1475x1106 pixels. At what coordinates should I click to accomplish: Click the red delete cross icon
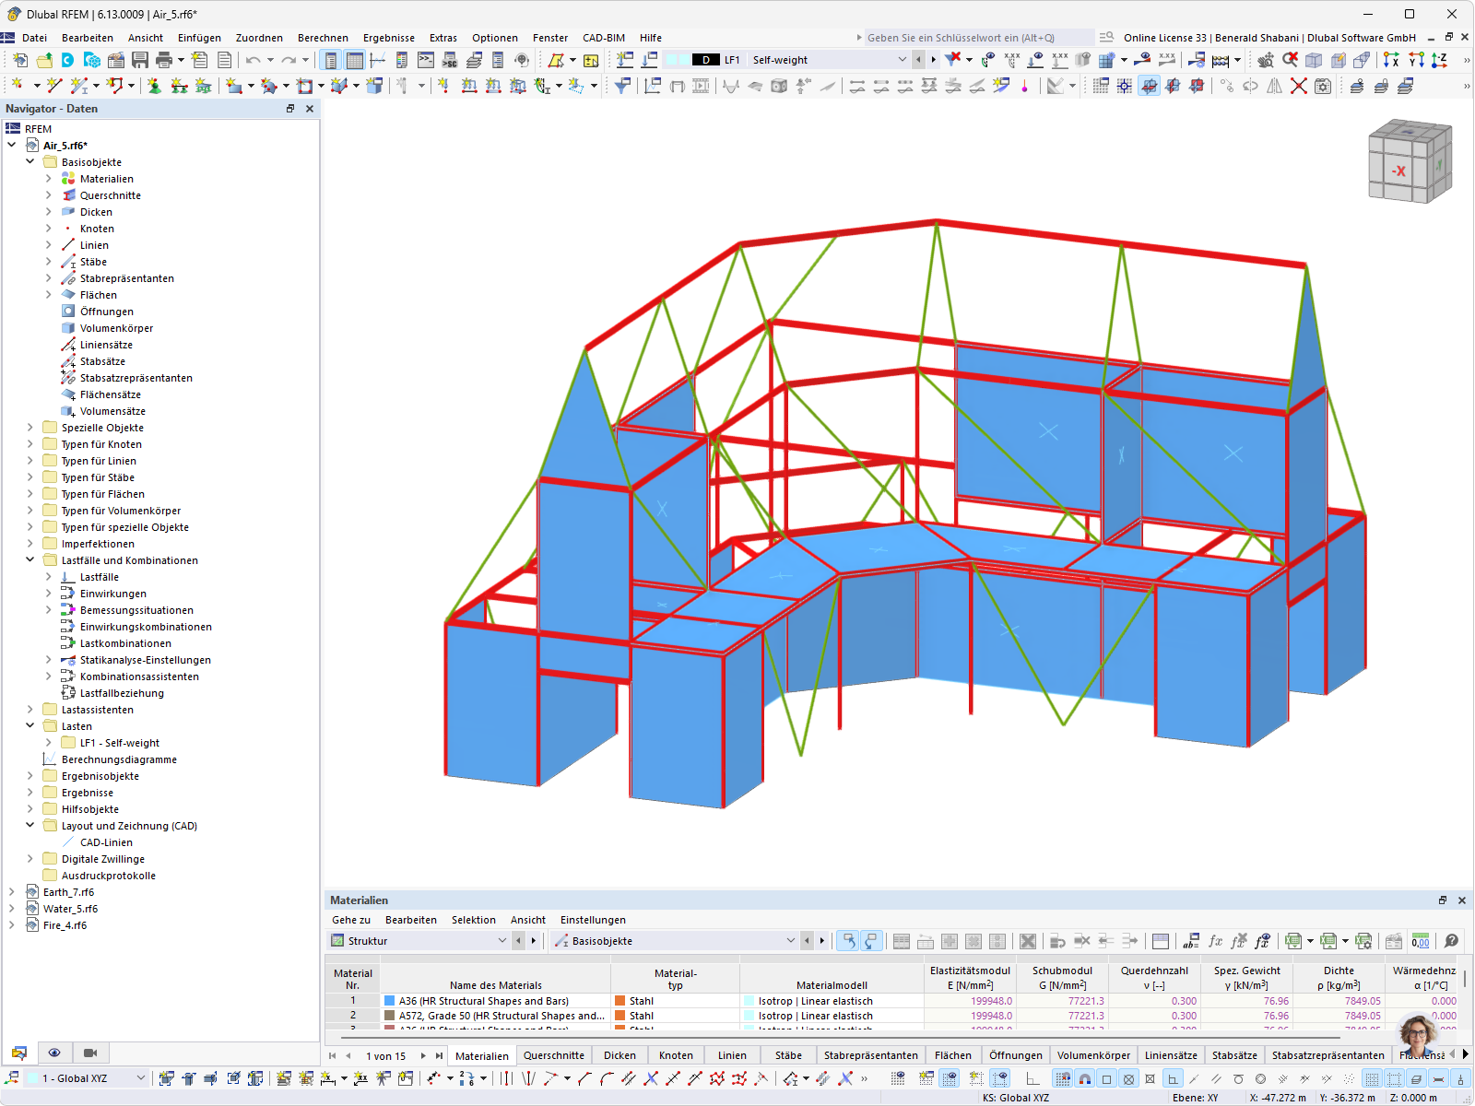coord(1298,86)
